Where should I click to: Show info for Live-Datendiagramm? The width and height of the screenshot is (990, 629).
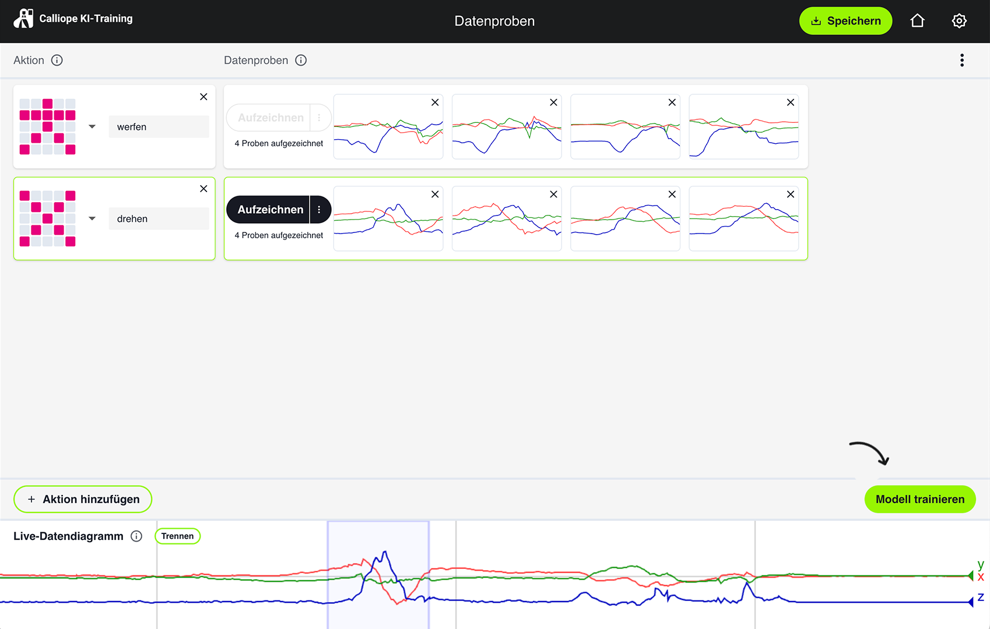point(136,536)
